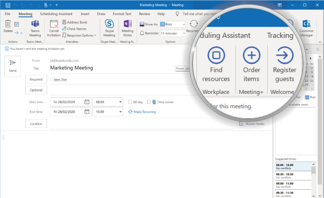Click the Check Names icon

click(64, 29)
